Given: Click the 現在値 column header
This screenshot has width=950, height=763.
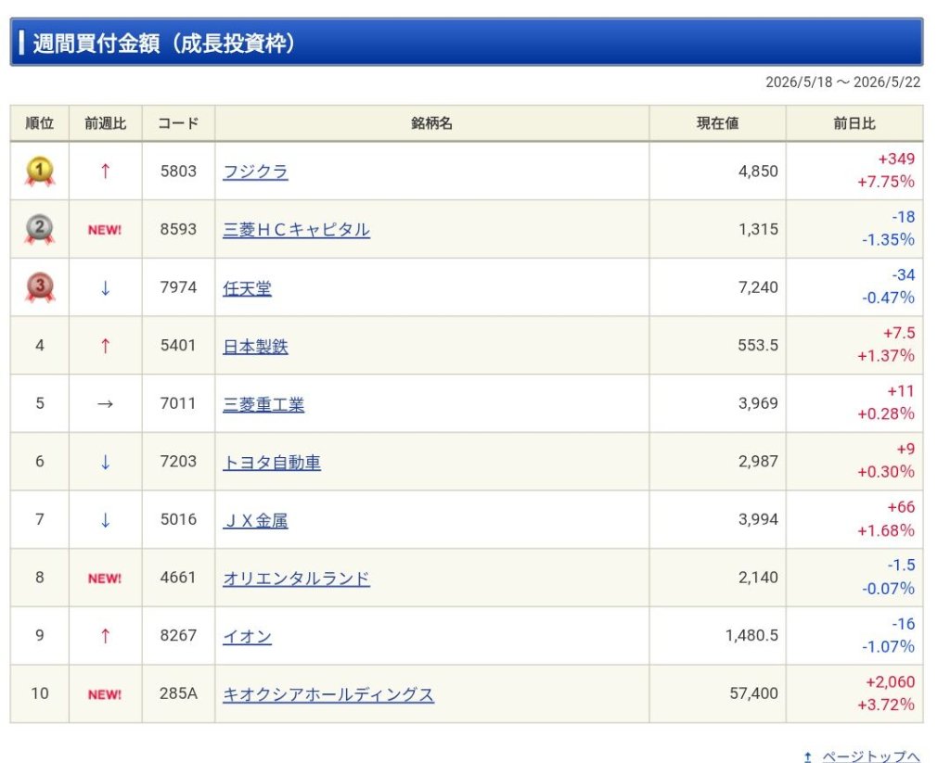Looking at the screenshot, I should tap(718, 123).
